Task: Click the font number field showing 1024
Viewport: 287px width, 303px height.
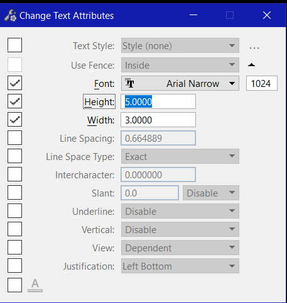Action: (262, 83)
